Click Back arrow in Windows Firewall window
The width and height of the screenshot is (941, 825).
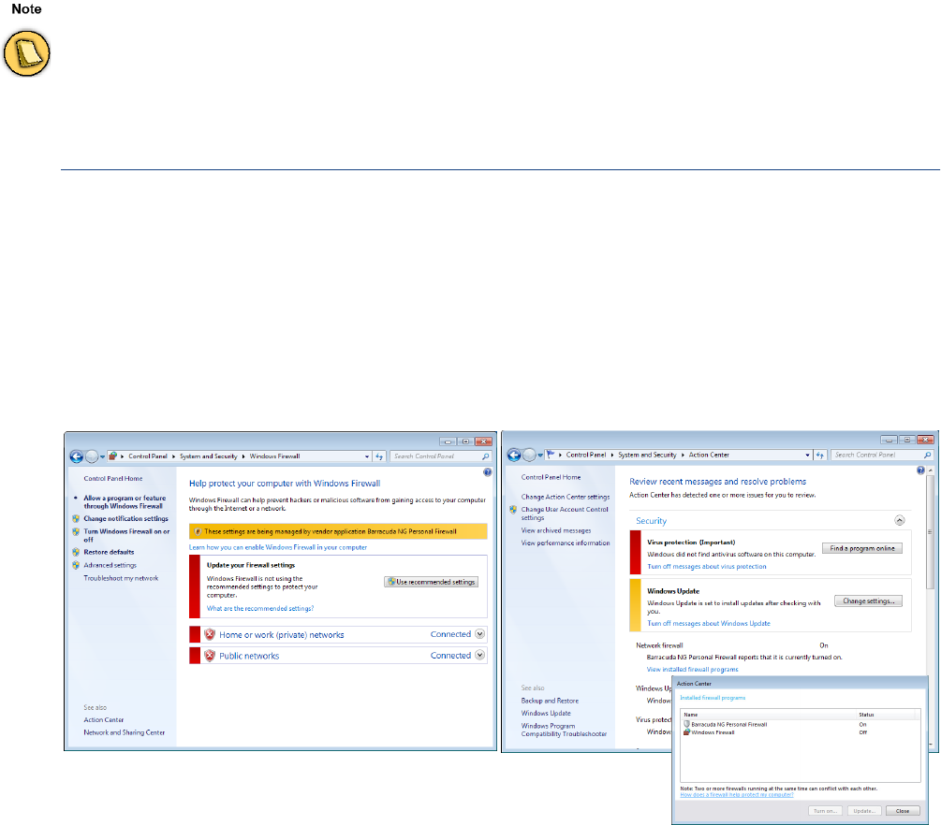(x=76, y=456)
